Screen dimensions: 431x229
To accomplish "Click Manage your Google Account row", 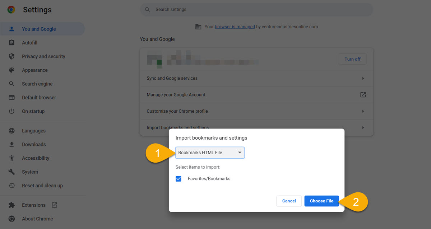I will tap(256, 95).
